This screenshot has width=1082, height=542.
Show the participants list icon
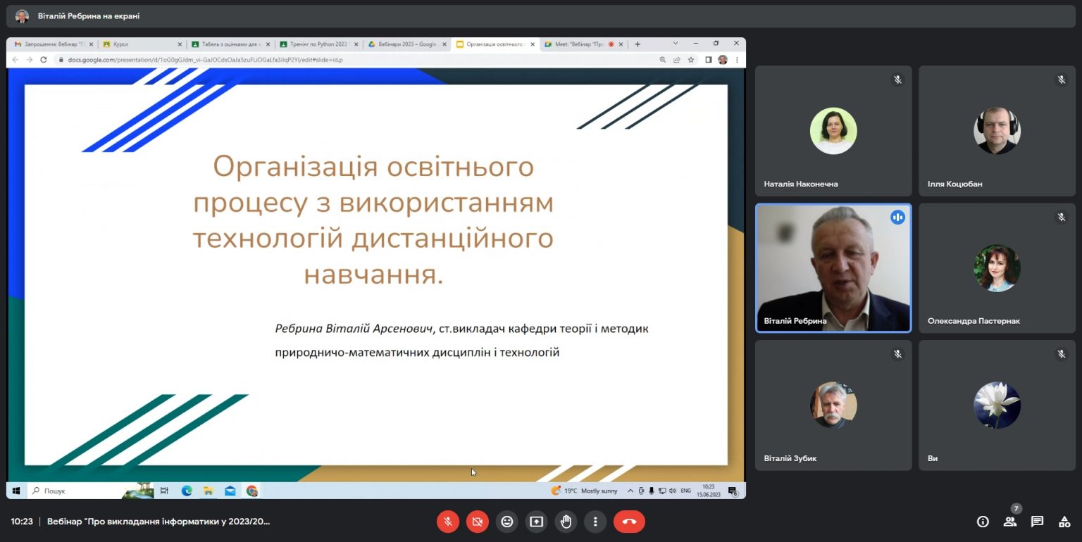[1010, 522]
